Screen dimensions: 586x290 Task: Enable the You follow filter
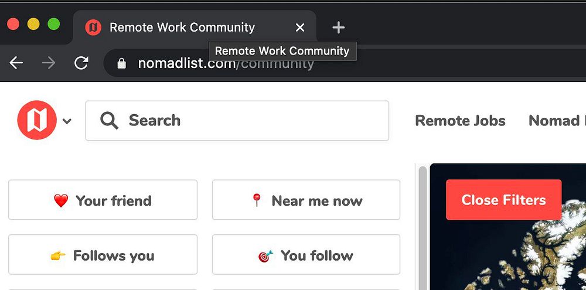pos(306,255)
